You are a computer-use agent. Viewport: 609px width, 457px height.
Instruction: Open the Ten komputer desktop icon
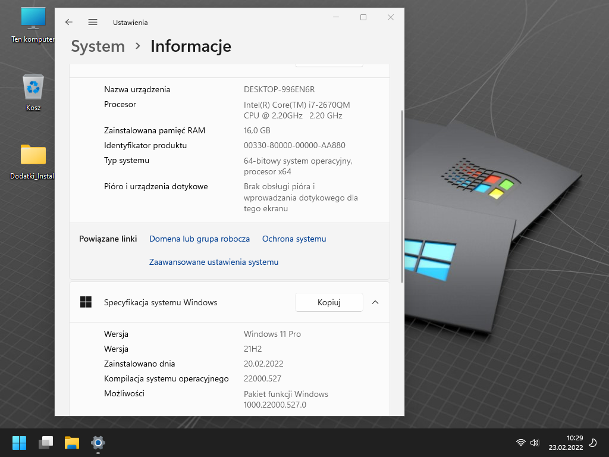(33, 25)
